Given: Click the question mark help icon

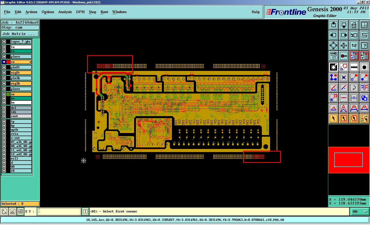Looking at the screenshot, I should pyautogui.click(x=364, y=45).
